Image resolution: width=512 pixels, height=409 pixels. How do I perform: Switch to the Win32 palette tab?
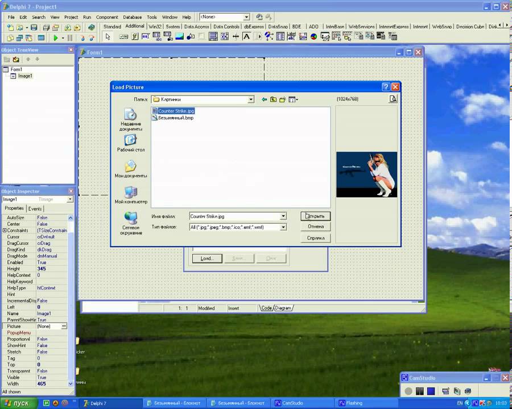click(155, 27)
